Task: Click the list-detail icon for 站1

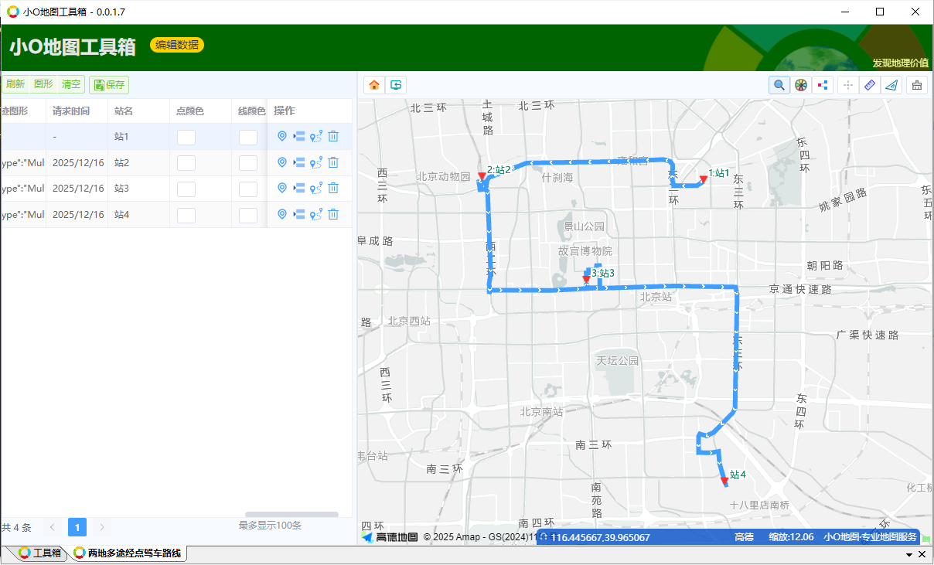Action: point(299,136)
